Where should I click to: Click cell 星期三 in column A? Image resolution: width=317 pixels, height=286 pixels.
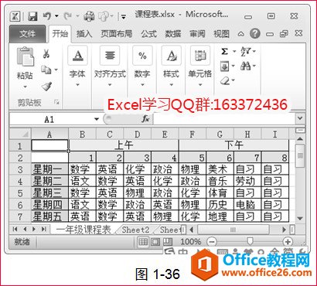[x=49, y=193]
